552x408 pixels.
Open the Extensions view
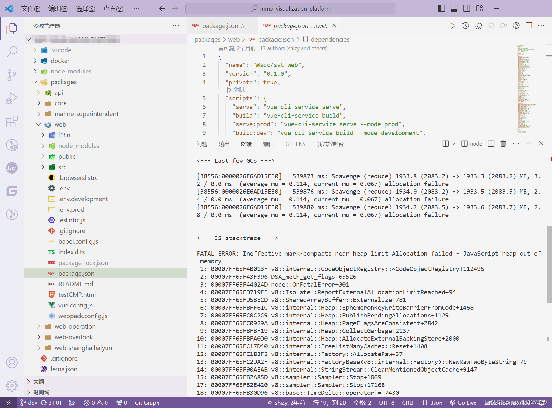click(x=12, y=121)
